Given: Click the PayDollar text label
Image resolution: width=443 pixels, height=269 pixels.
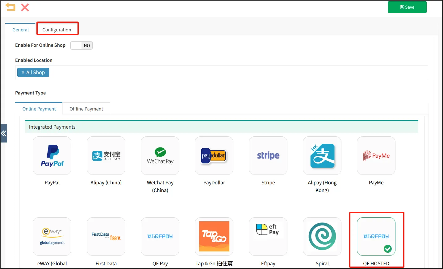Looking at the screenshot, I should pyautogui.click(x=214, y=183).
